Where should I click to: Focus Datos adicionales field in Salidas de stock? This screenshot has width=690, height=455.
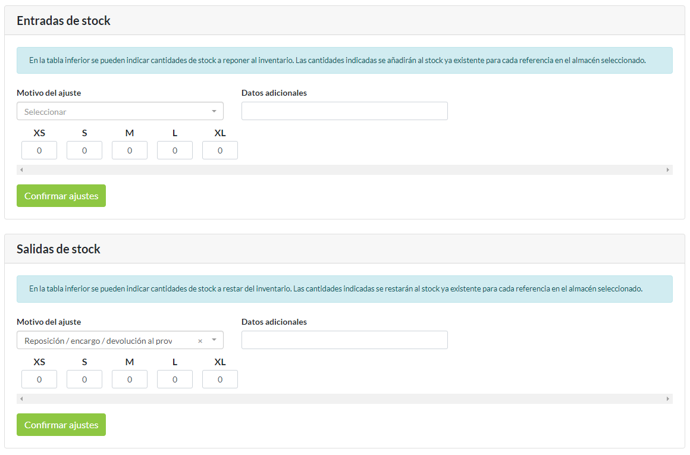point(344,340)
